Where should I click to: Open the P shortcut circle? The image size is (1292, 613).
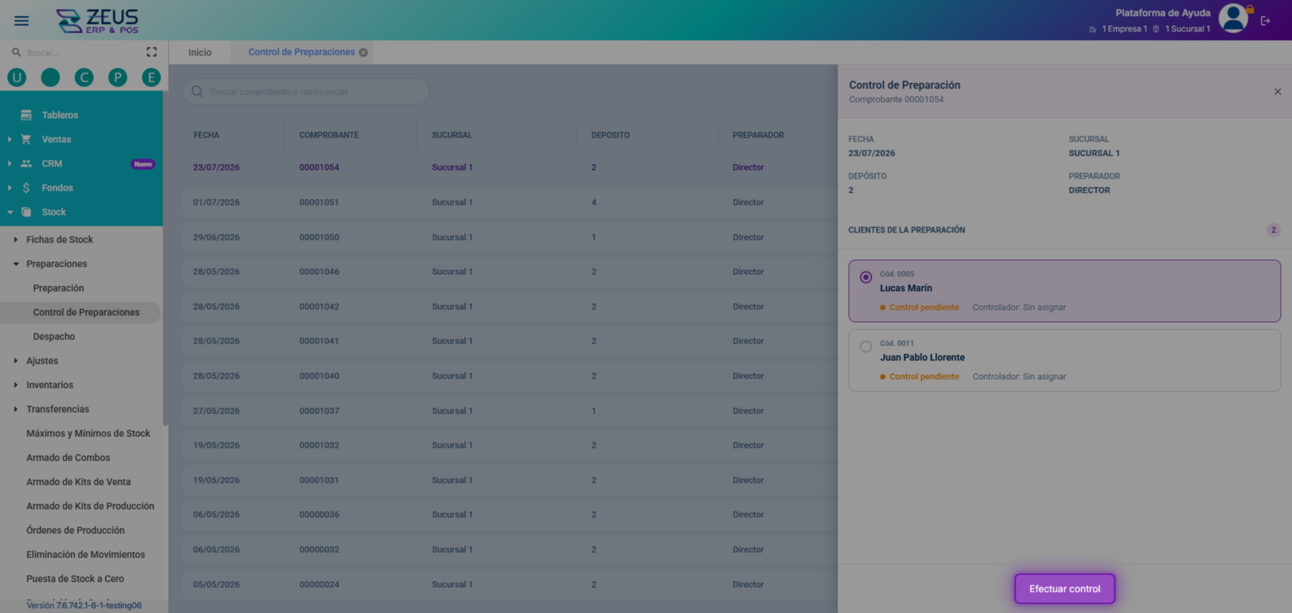(x=118, y=77)
